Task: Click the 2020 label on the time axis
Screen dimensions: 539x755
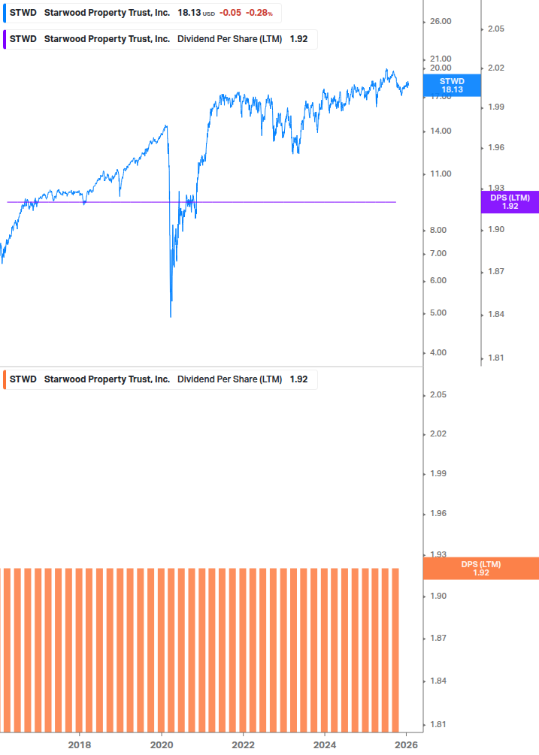Action: click(x=162, y=744)
